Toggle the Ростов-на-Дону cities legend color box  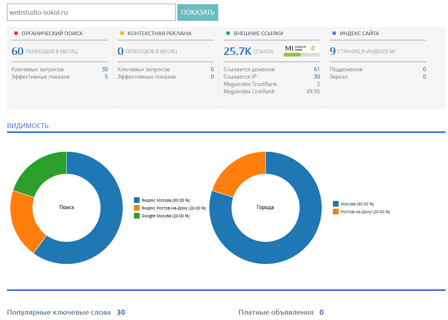click(x=336, y=212)
